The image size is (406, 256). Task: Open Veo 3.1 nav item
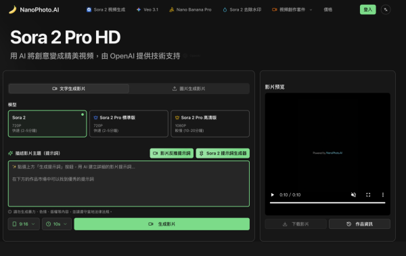(147, 9)
